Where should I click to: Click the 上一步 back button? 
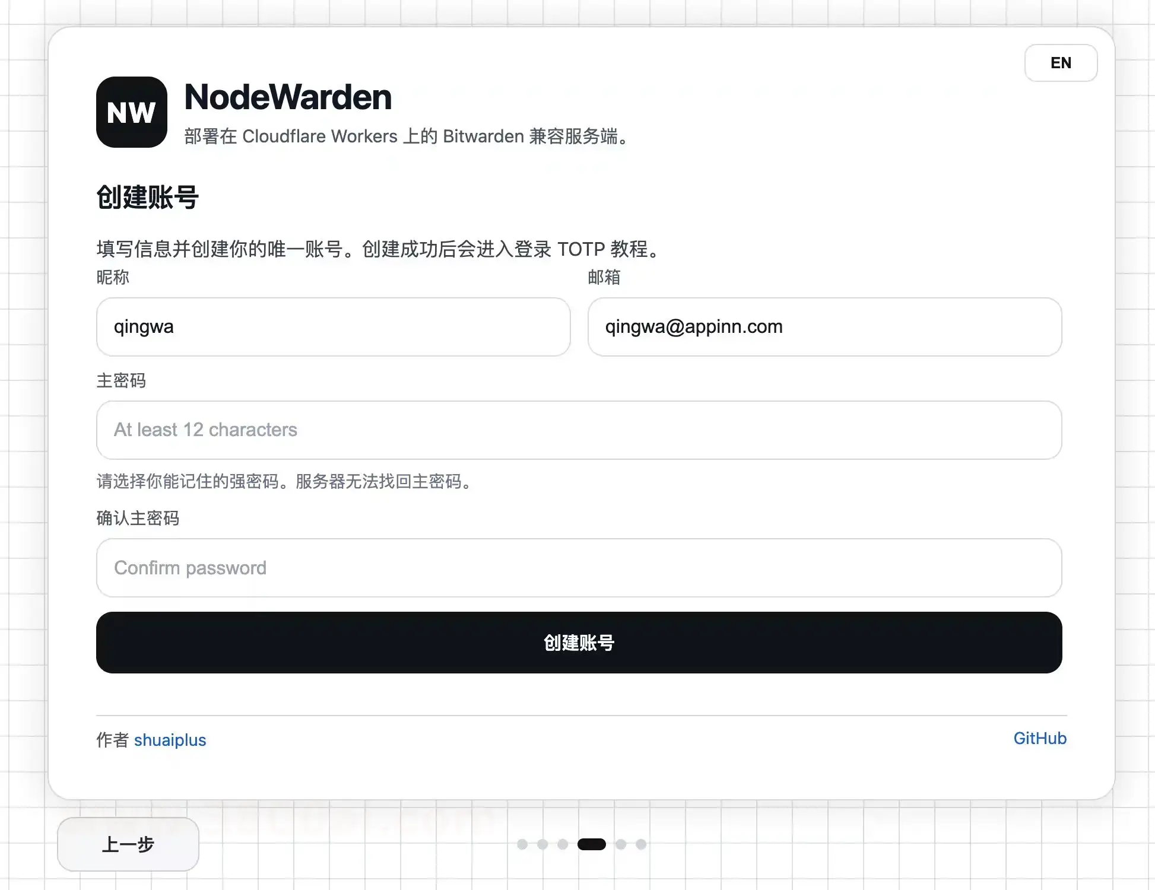pos(128,844)
